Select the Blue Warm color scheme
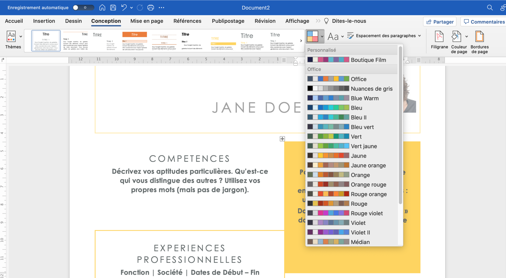 click(351, 98)
